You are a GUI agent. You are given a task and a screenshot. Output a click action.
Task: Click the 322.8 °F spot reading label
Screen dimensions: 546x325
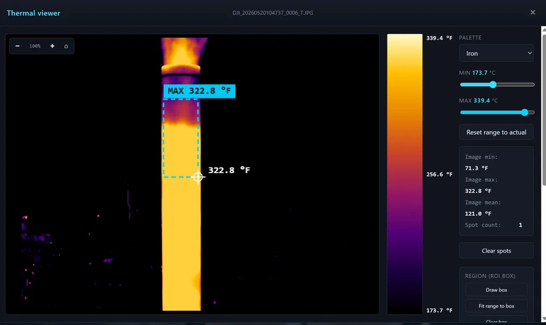(x=229, y=170)
